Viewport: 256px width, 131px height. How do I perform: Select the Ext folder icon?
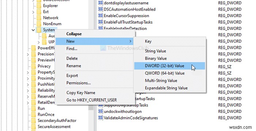[39, 12]
